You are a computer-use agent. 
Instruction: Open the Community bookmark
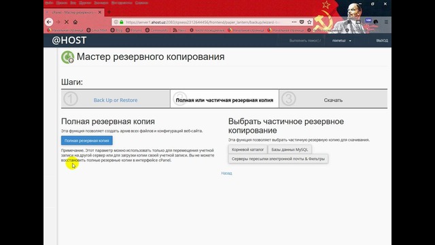tap(157, 30)
